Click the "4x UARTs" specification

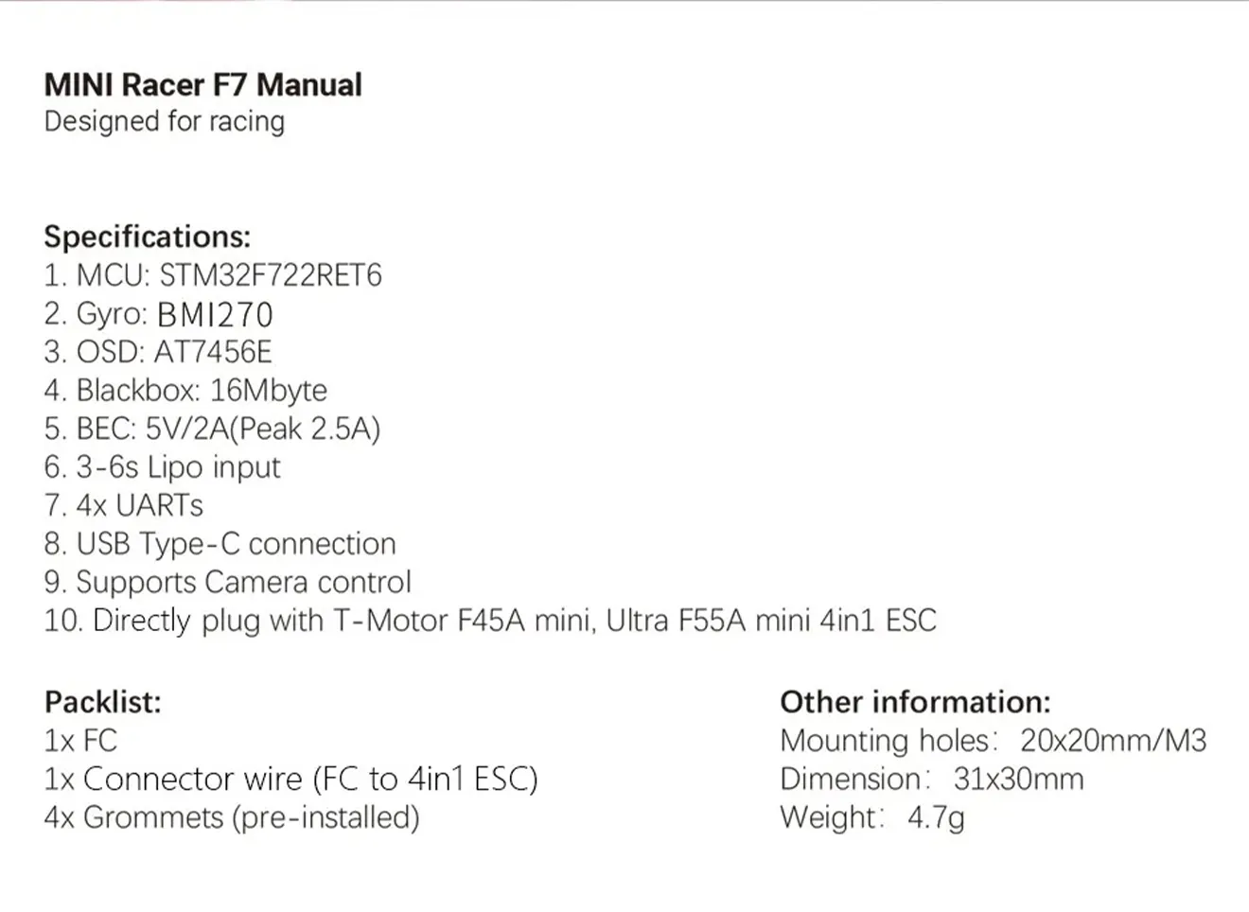pos(123,505)
